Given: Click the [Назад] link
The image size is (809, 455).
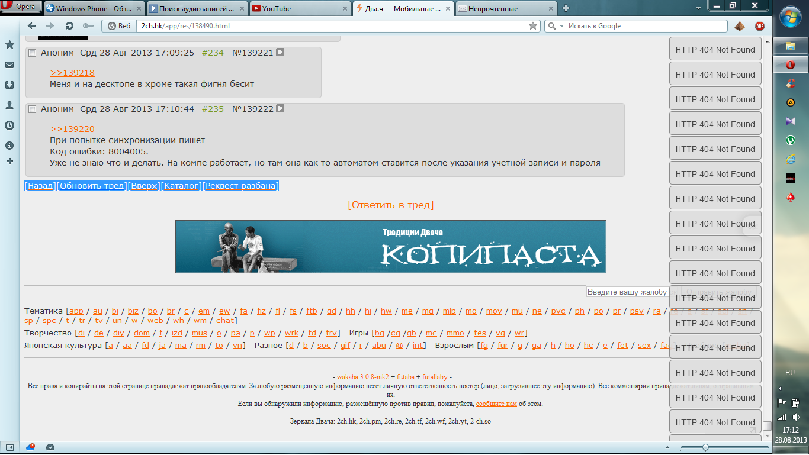Looking at the screenshot, I should tap(40, 186).
